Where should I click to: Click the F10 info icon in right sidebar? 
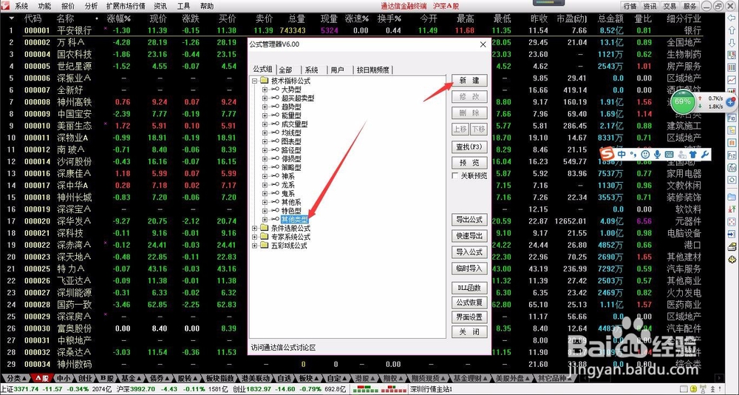(x=732, y=117)
